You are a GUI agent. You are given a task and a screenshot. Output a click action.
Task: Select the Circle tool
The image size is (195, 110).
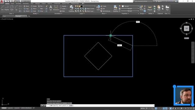click(x=12, y=8)
